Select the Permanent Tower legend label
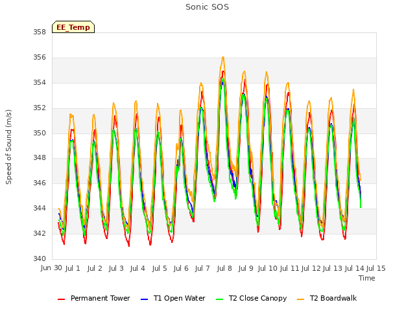415x311 pixels. point(101,298)
